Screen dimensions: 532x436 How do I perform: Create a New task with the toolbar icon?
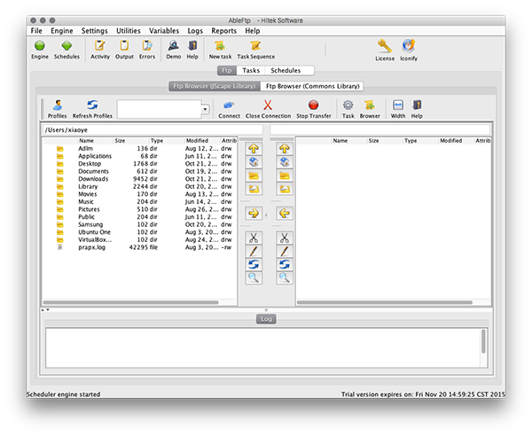click(x=220, y=46)
